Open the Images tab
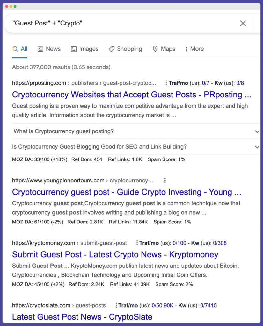The image size is (263, 326). pyautogui.click(x=84, y=49)
